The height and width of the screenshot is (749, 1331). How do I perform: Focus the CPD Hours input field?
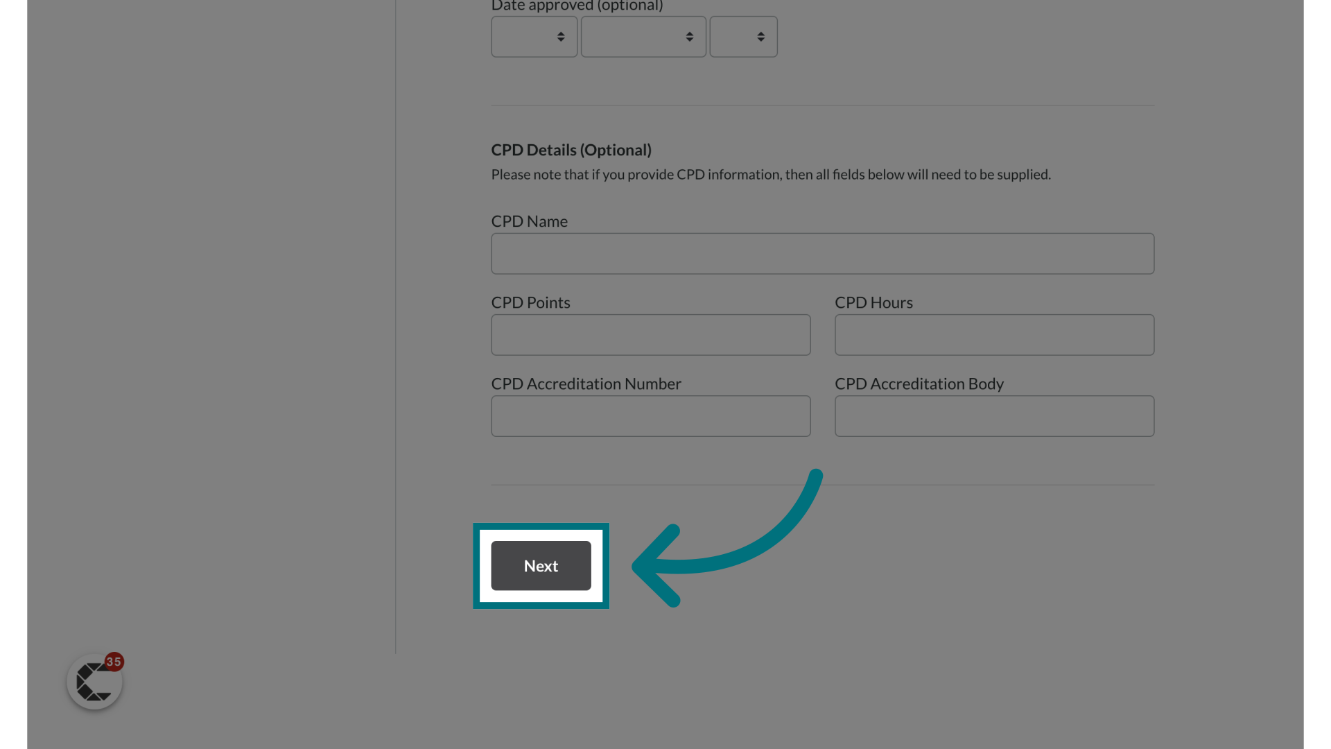994,335
